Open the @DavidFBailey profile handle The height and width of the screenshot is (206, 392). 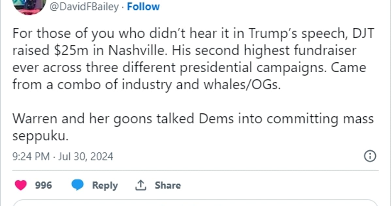(84, 7)
